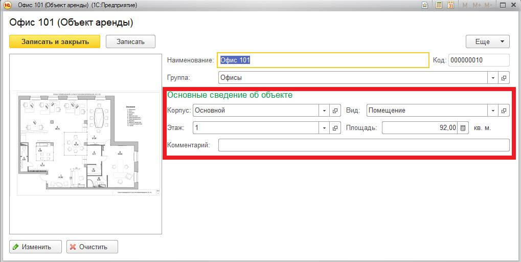Open the Еще dropdown menu
This screenshot has height=262, width=521.
tap(487, 41)
